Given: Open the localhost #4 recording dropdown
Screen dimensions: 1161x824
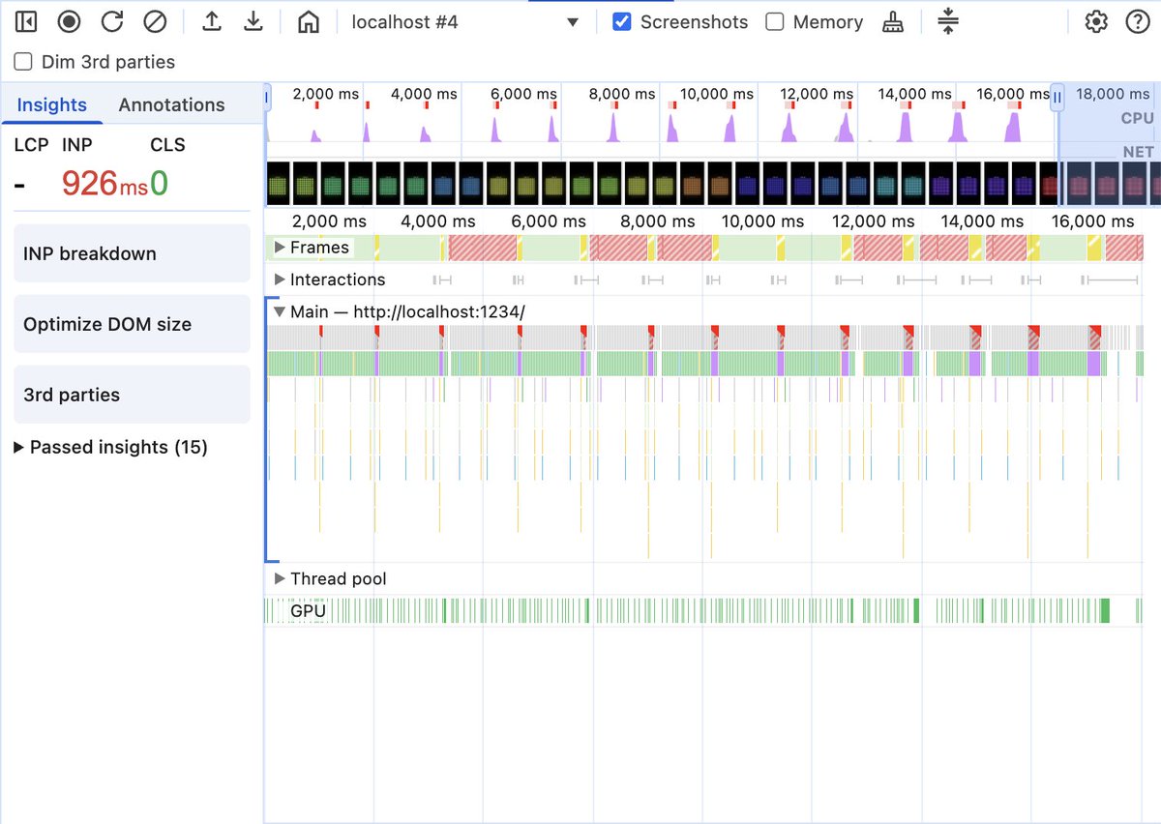Looking at the screenshot, I should (x=464, y=21).
